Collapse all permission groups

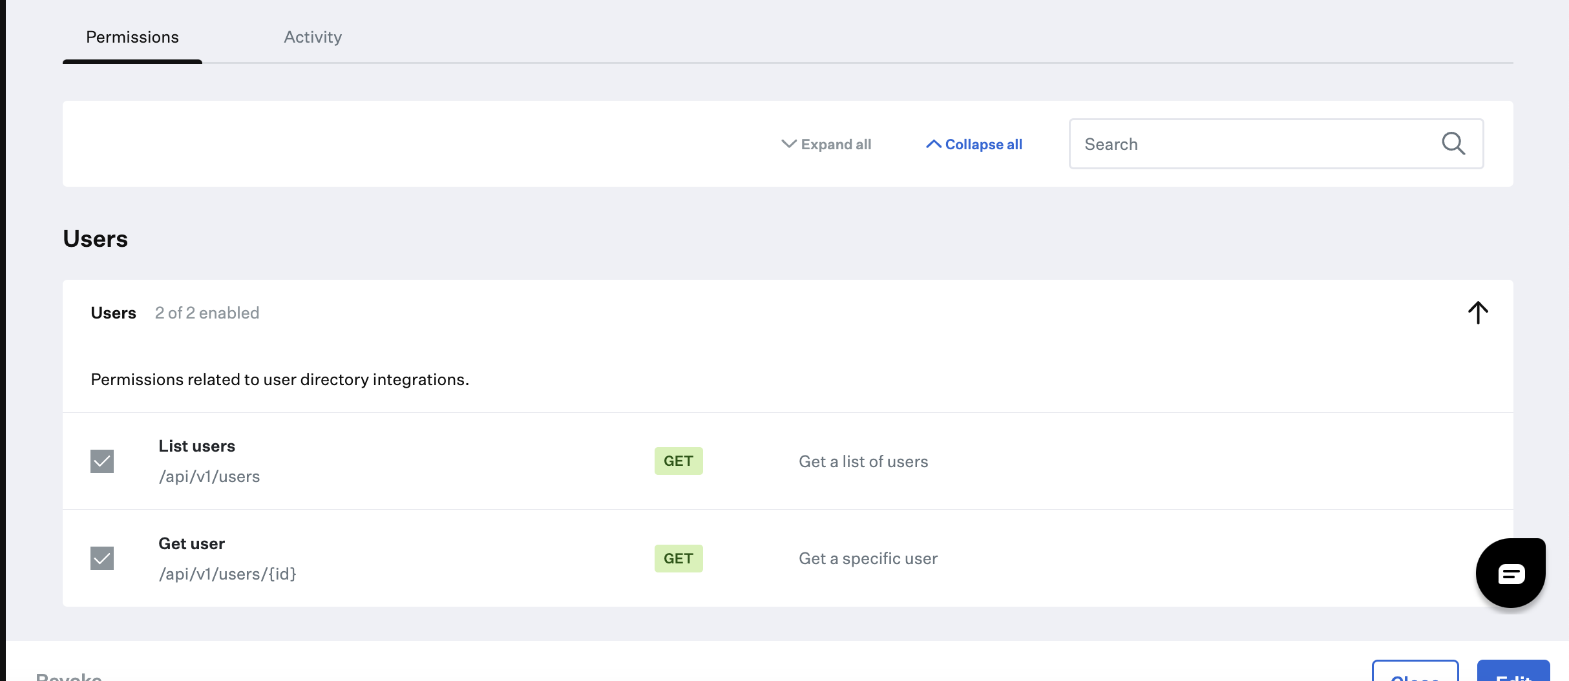point(983,144)
